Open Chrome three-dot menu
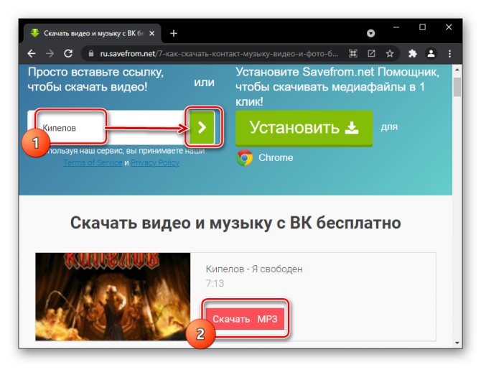The width and height of the screenshot is (481, 370). [x=449, y=54]
